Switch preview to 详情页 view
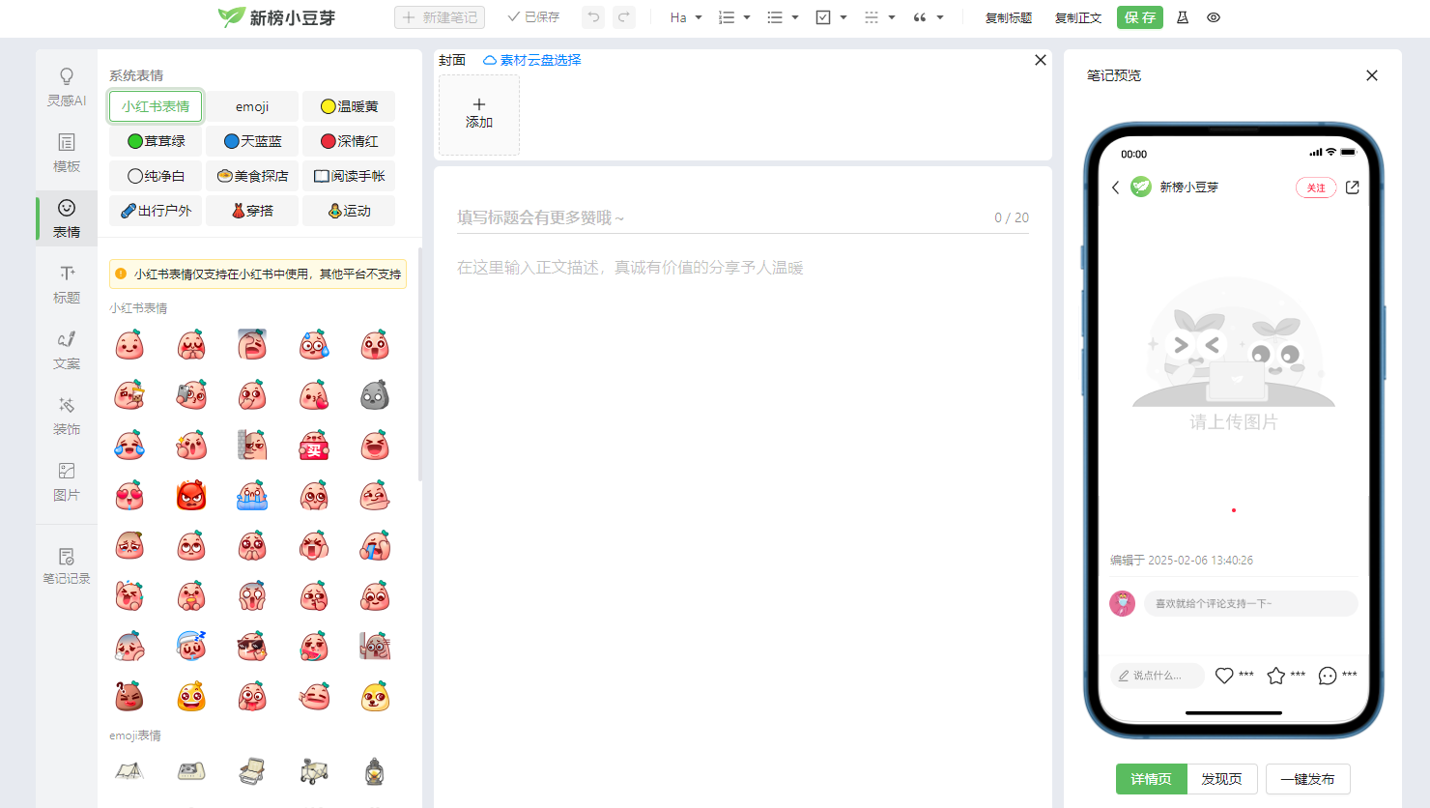This screenshot has width=1430, height=808. point(1152,779)
